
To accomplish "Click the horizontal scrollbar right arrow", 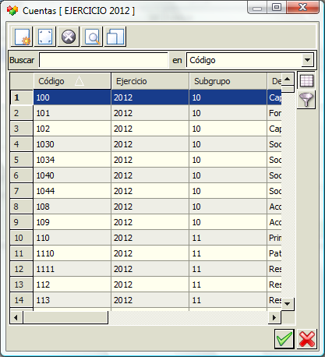I will click(274, 317).
